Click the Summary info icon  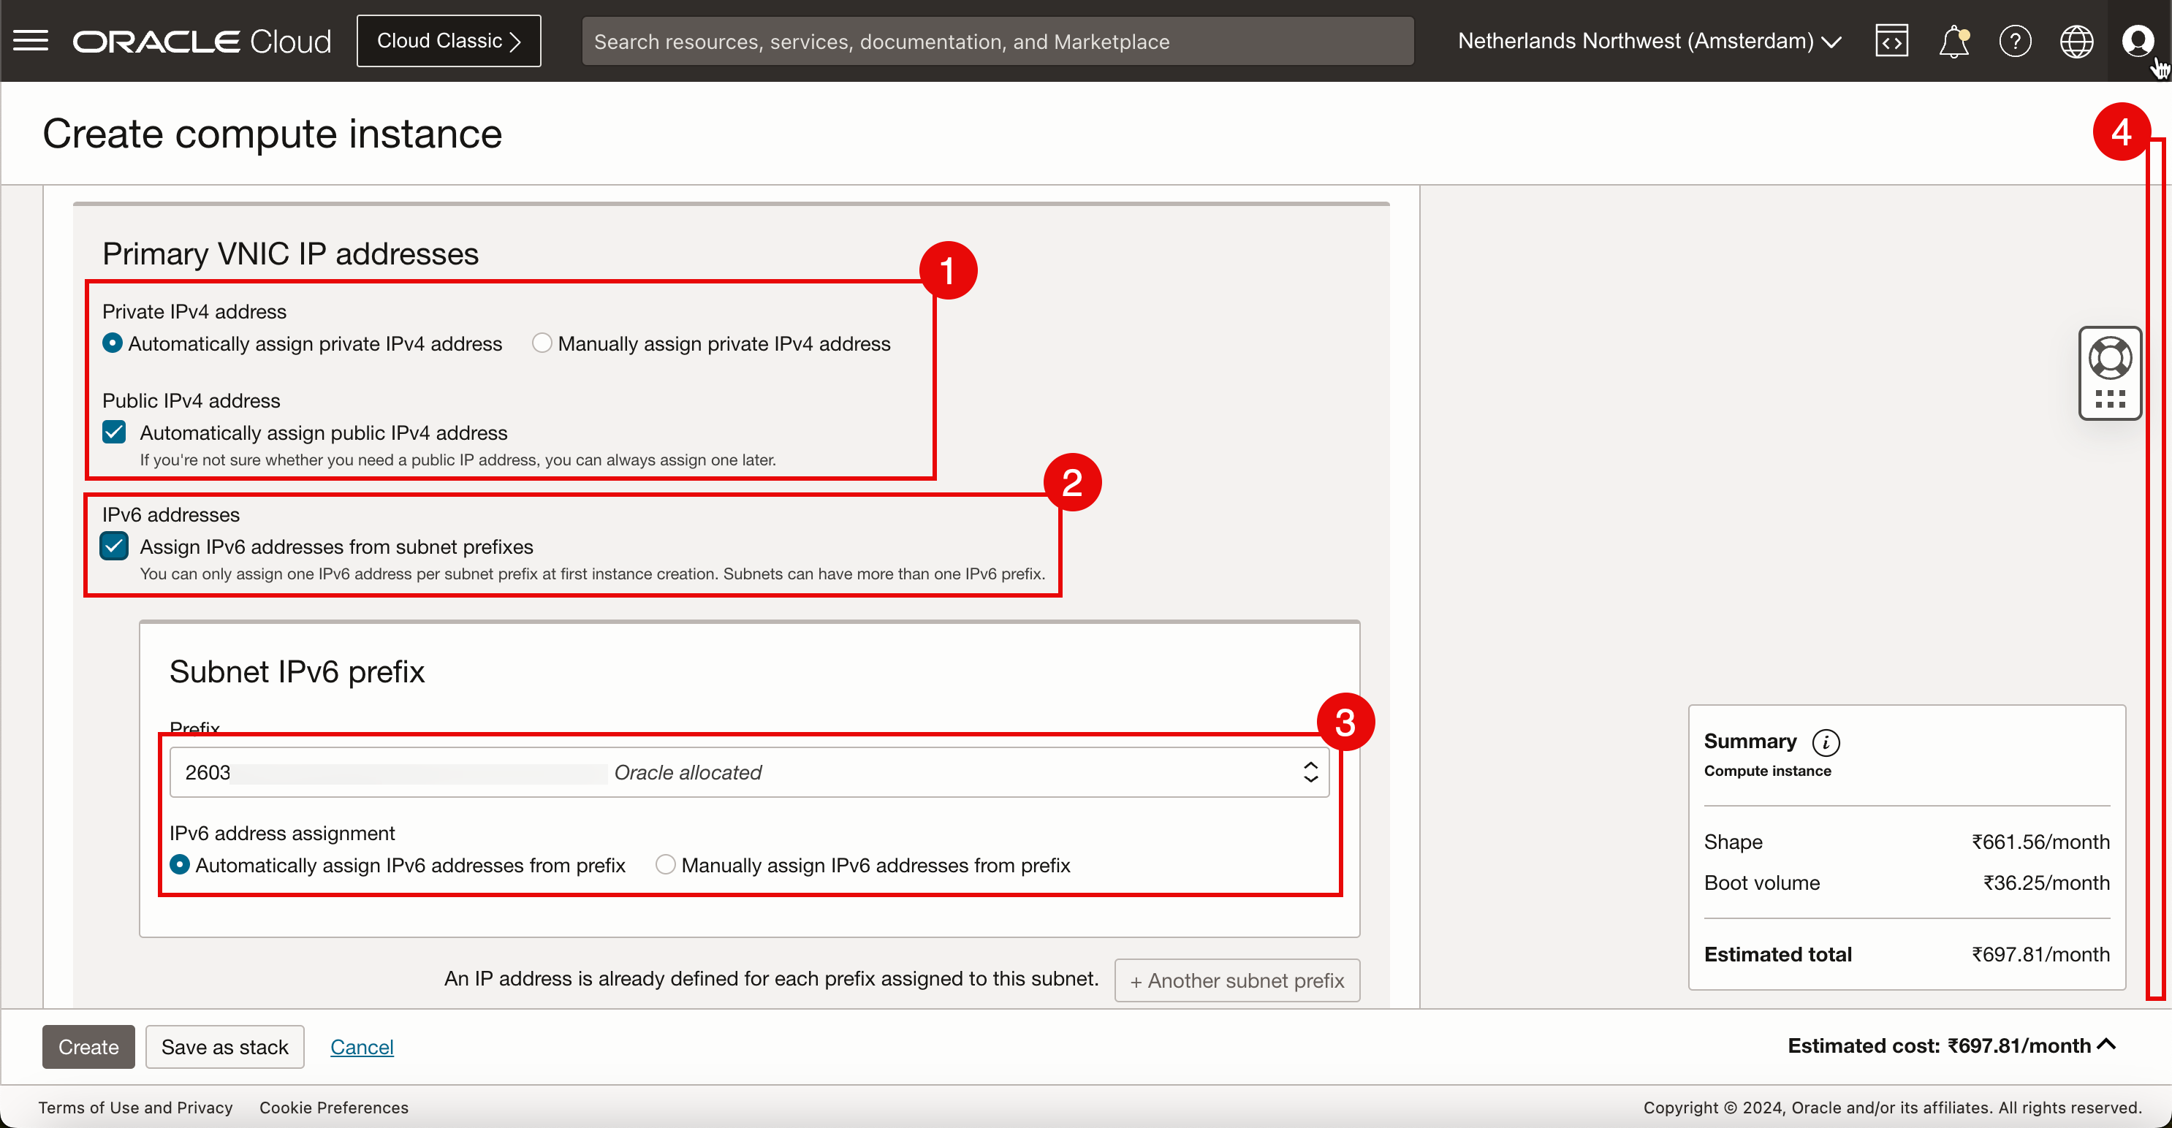click(1826, 742)
